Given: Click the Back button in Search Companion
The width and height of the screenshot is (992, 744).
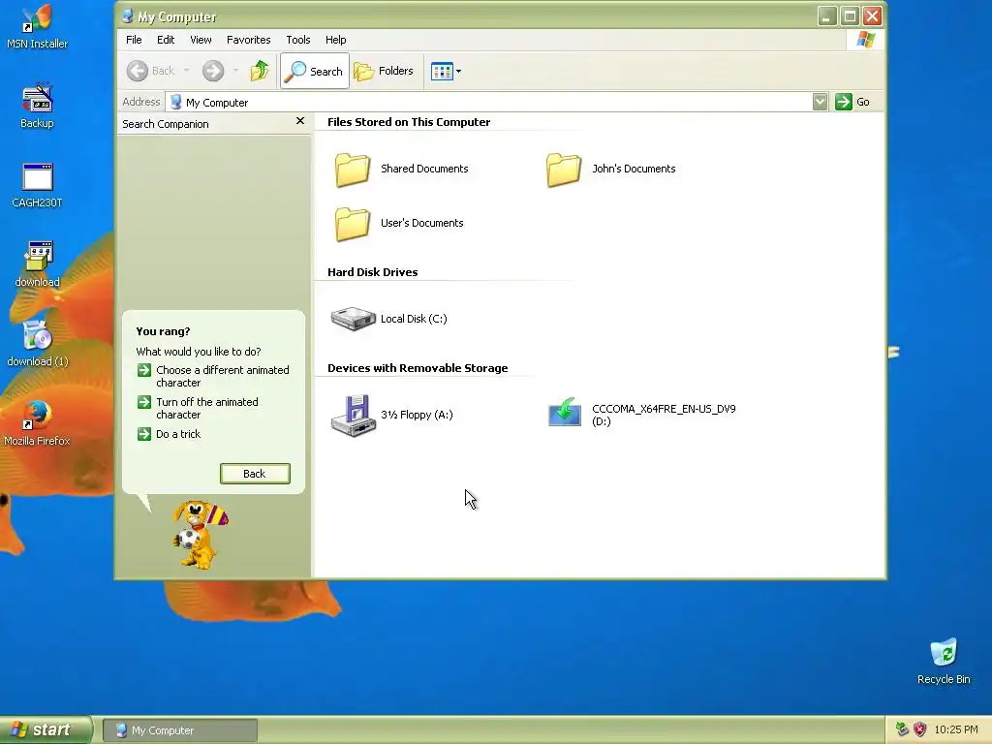Looking at the screenshot, I should pos(255,474).
